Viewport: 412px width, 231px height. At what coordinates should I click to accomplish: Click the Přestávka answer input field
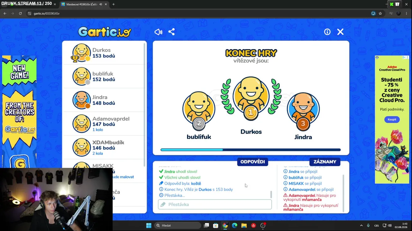pos(215,204)
